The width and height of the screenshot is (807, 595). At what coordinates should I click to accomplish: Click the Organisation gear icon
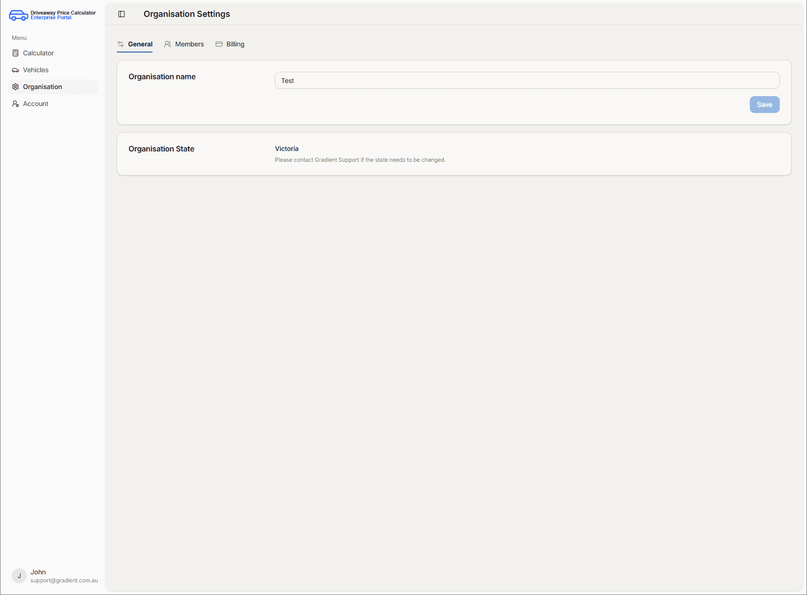15,87
